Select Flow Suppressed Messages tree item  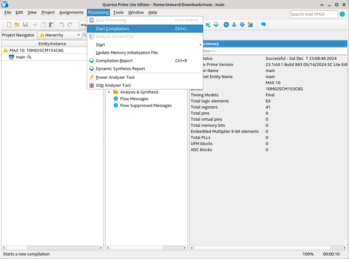point(146,105)
